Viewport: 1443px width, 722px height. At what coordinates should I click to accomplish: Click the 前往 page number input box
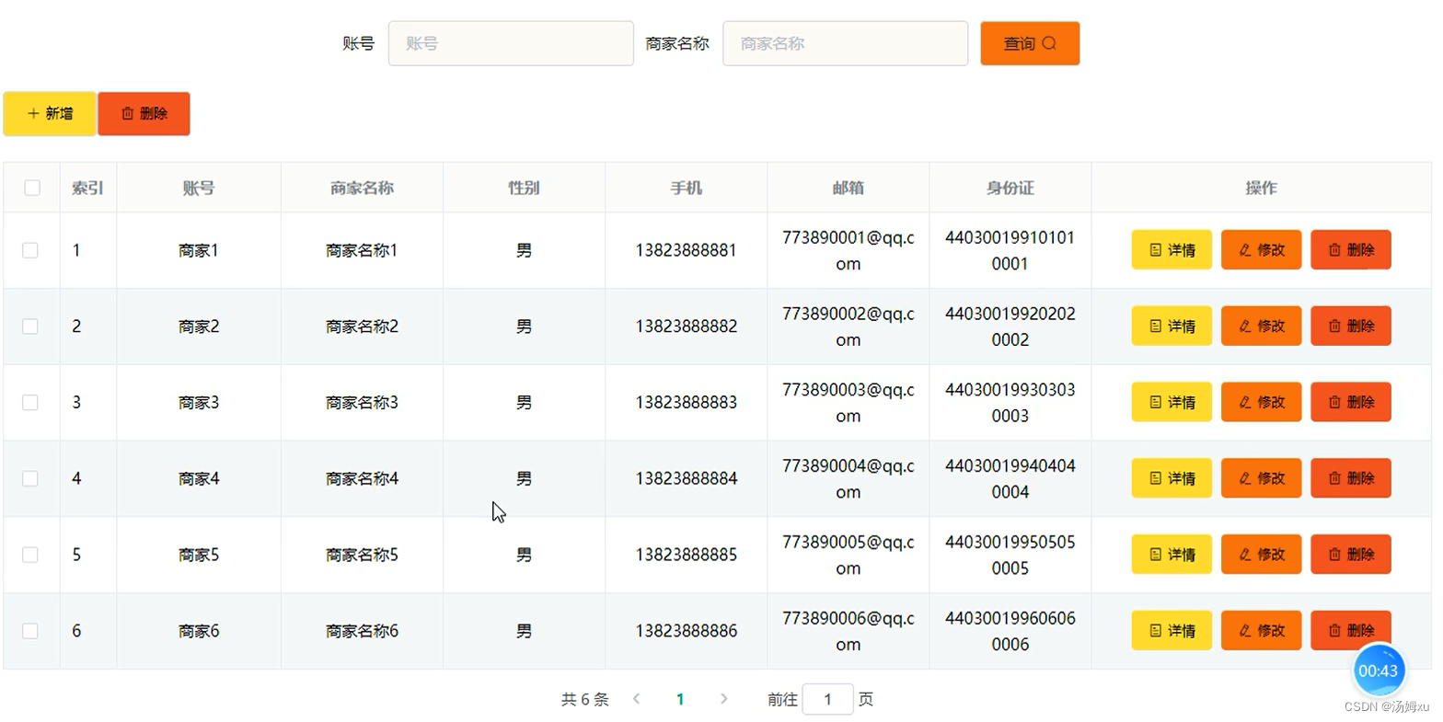pyautogui.click(x=827, y=699)
